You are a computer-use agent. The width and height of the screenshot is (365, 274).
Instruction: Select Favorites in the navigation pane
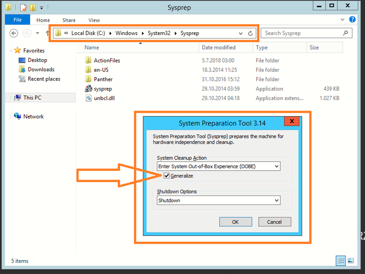pyautogui.click(x=34, y=50)
